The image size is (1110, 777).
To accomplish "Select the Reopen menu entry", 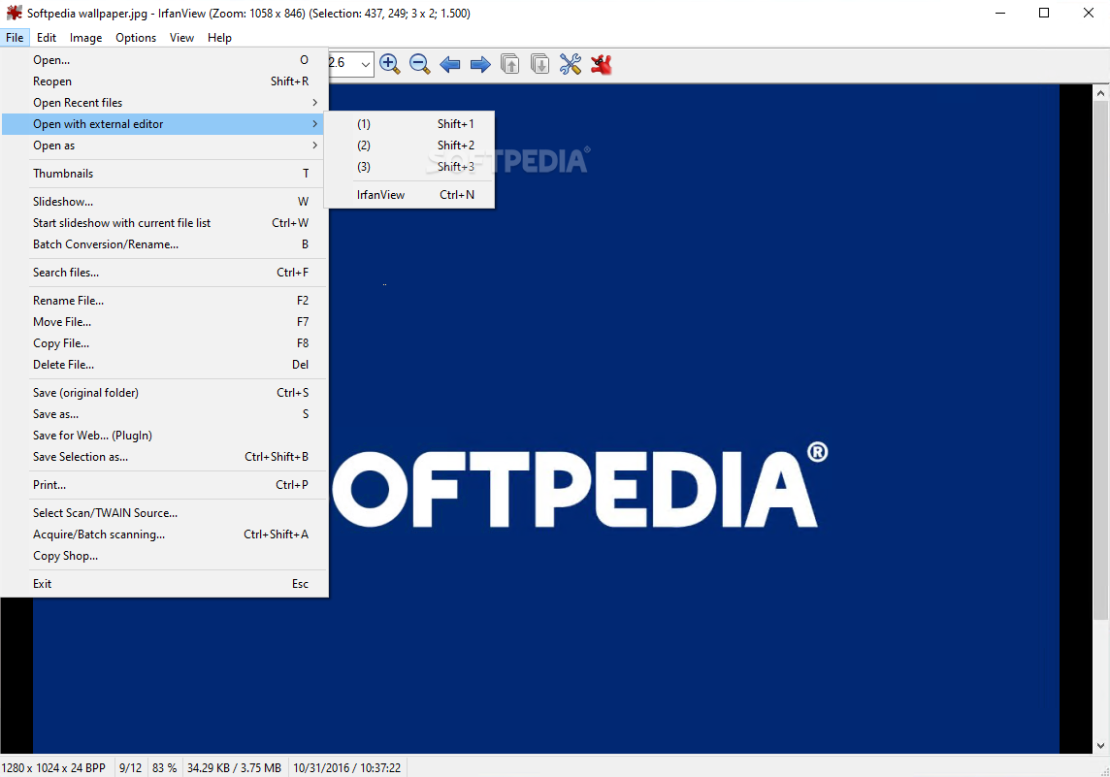I will coord(164,81).
